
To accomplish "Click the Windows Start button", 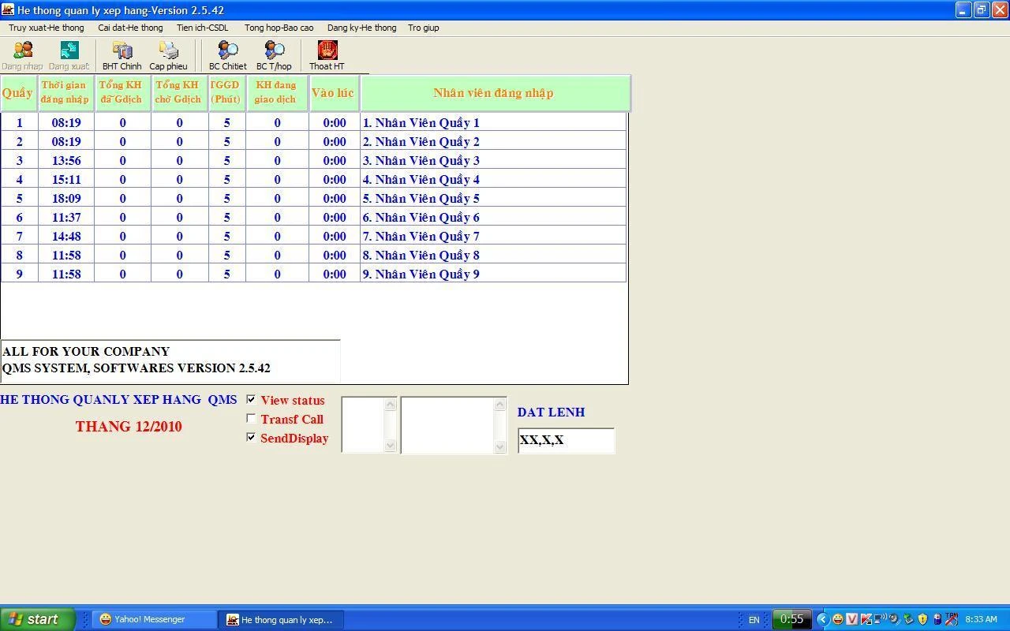I will click(x=37, y=619).
